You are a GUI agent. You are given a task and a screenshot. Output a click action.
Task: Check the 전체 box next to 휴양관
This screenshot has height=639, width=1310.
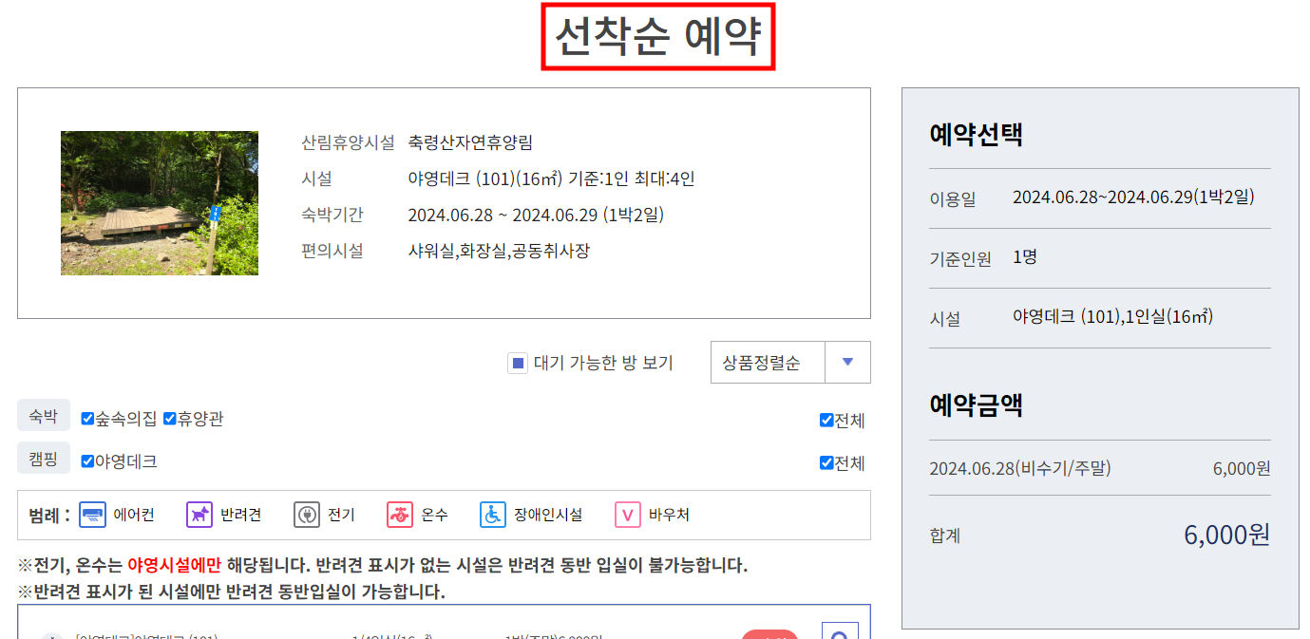pyautogui.click(x=826, y=416)
